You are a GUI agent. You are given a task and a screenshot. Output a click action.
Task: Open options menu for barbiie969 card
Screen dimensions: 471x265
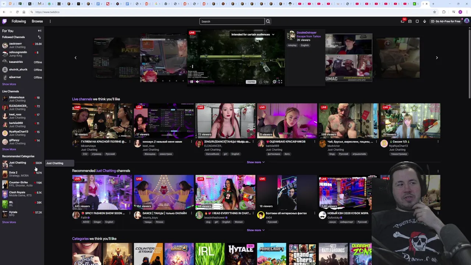click(x=315, y=142)
